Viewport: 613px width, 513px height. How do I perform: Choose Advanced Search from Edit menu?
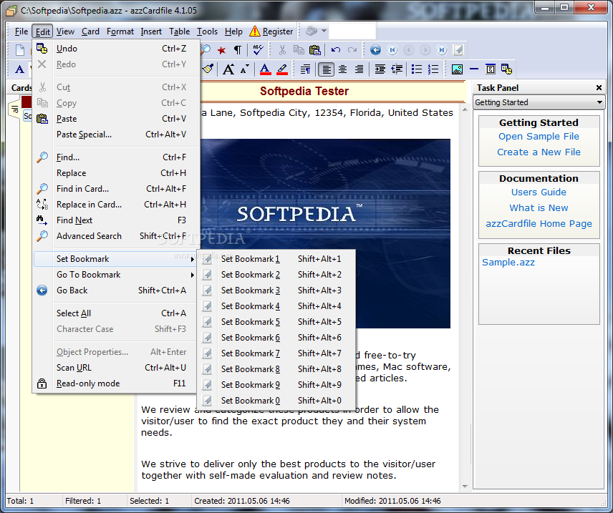[115, 236]
